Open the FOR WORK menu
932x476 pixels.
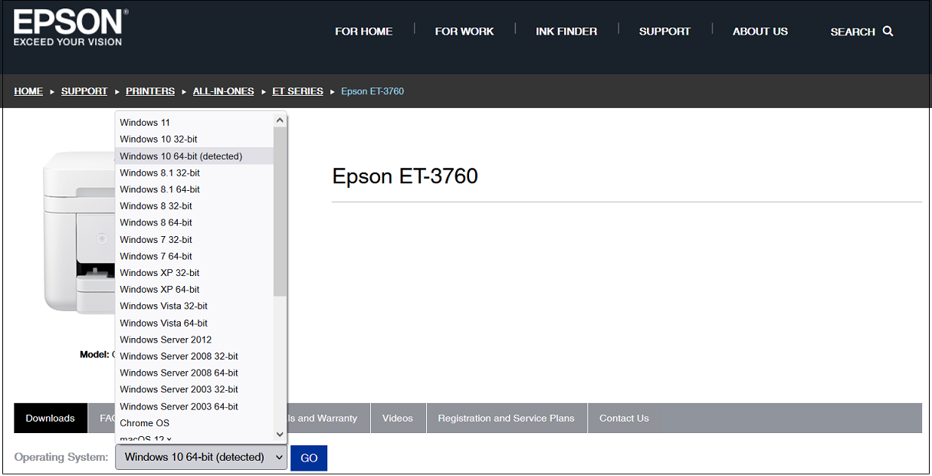click(x=464, y=31)
